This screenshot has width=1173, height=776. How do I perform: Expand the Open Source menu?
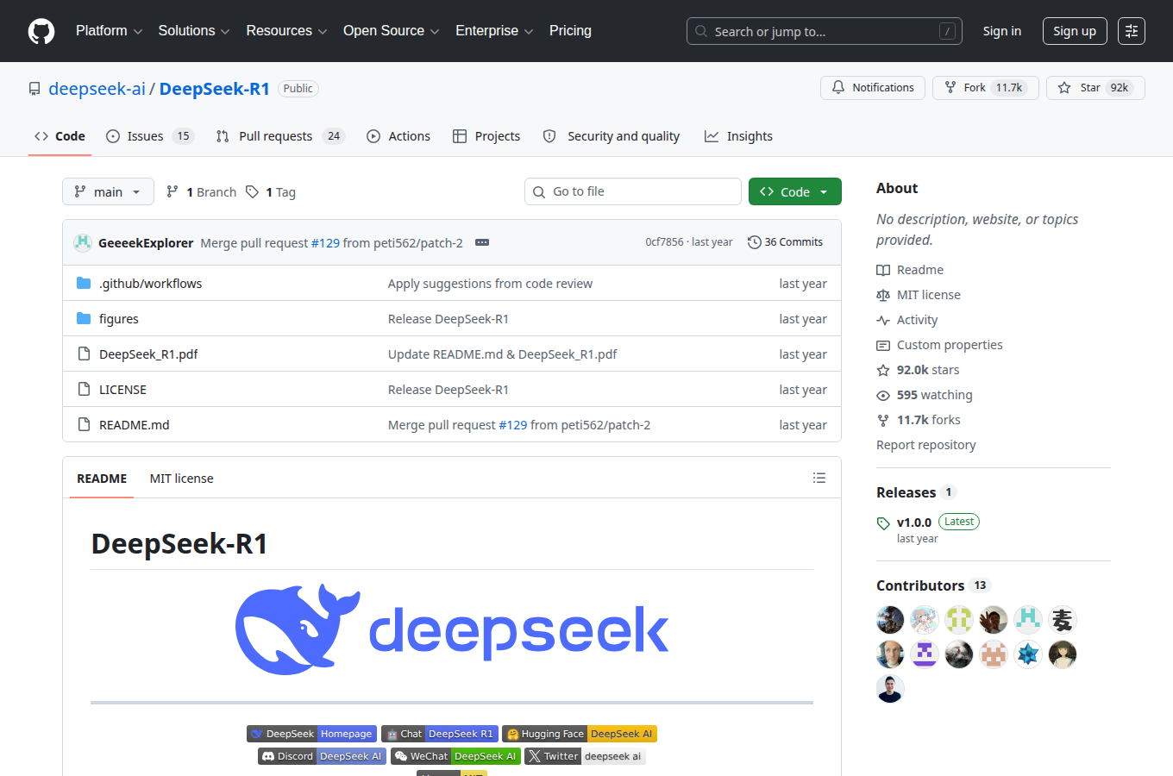pos(391,31)
